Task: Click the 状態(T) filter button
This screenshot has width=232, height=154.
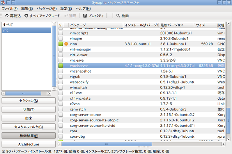Action: tap(29, 109)
